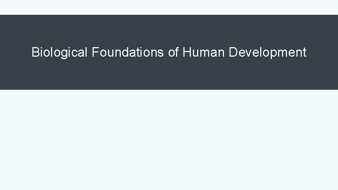The width and height of the screenshot is (338, 190).
Task: Click the word "Development" in the heading
Action: [x=268, y=52]
